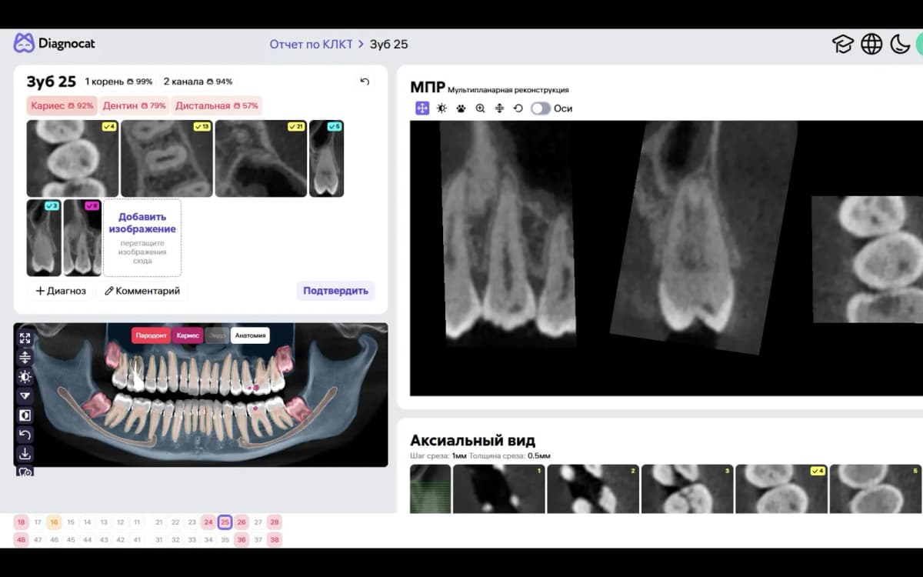Select tooth 38 in the tooth chart
This screenshot has height=577, width=923.
275,539
